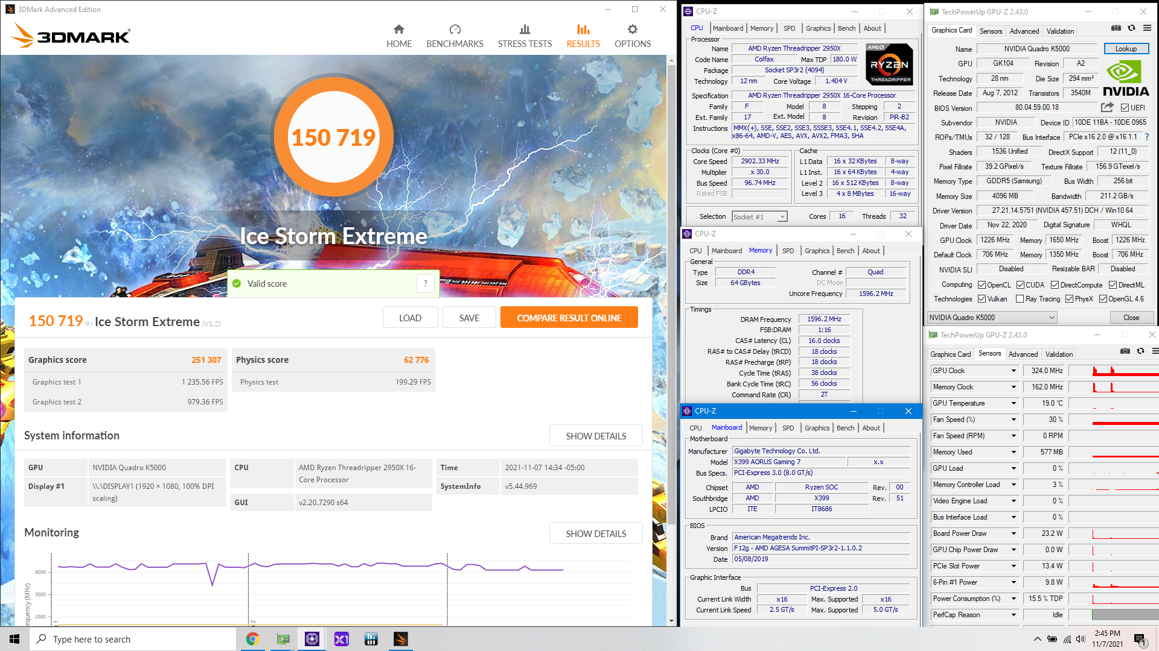This screenshot has height=651, width=1159.
Task: Open the hamburger menu in GPU-Z Graphics Card window
Action: [x=1147, y=28]
